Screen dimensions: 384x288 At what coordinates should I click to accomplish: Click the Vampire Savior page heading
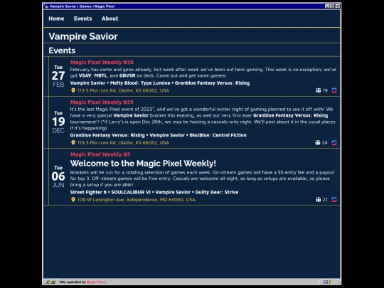(83, 36)
